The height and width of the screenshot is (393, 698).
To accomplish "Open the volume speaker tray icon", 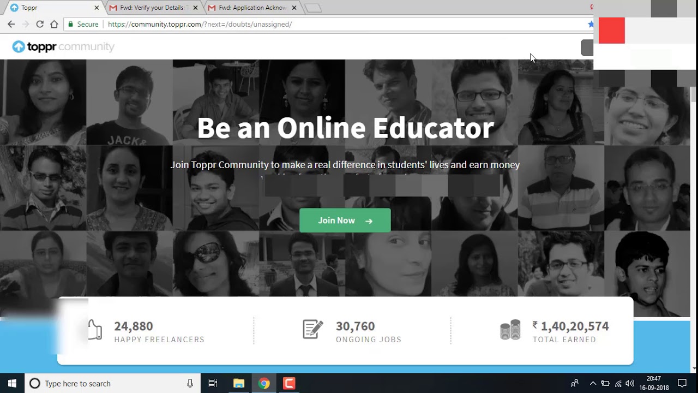I will point(630,383).
